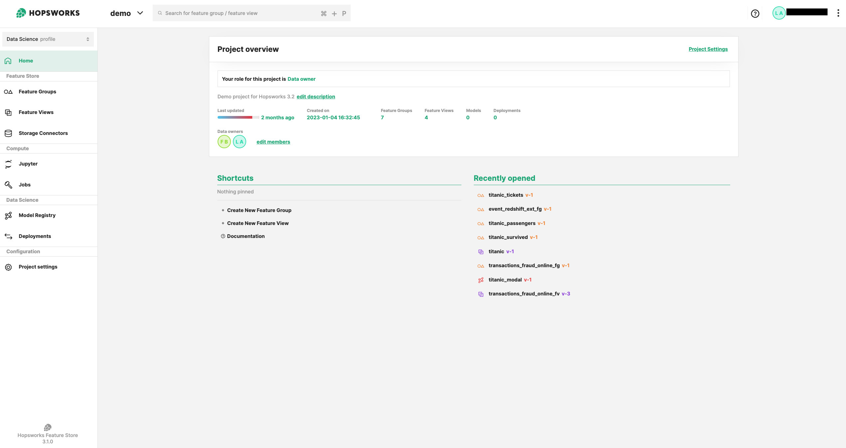Image resolution: width=846 pixels, height=448 pixels.
Task: Select Feature Views from the sidebar
Action: coord(36,112)
